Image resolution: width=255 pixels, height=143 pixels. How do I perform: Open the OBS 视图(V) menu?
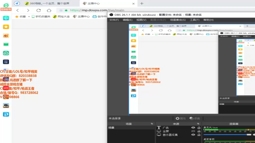coord(141,20)
